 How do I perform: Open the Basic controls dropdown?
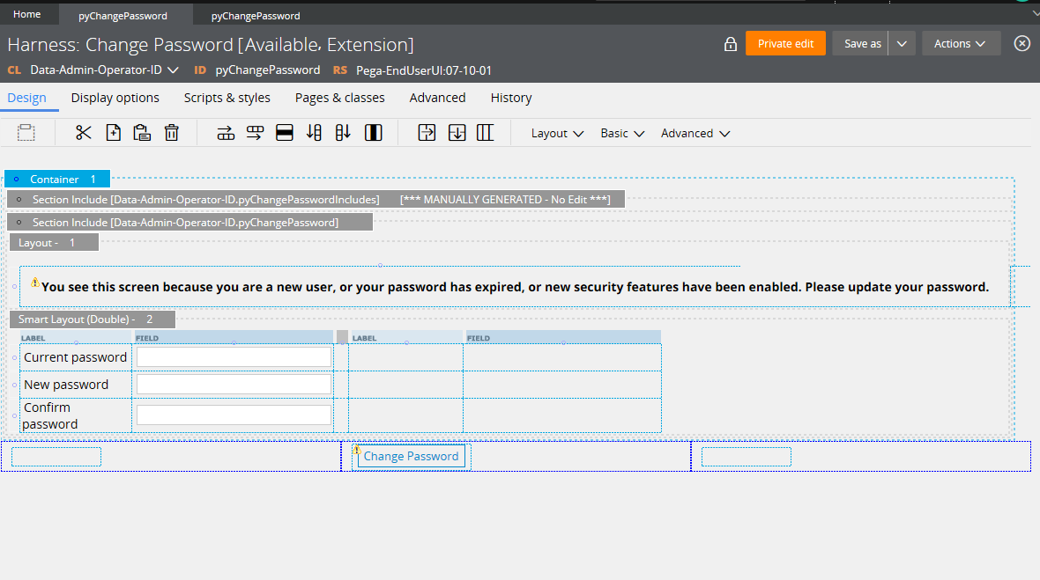[622, 134]
